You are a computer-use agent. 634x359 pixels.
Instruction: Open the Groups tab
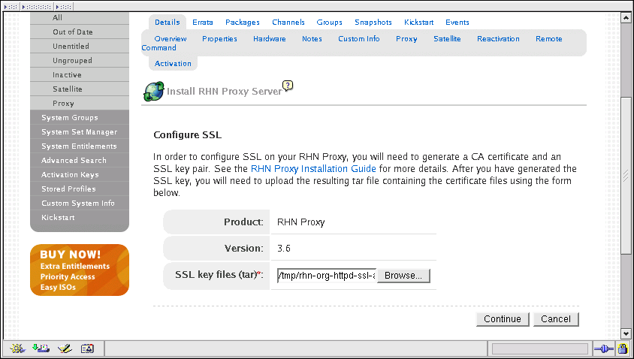pos(329,23)
